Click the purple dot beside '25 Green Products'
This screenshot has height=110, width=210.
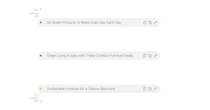tap(41, 23)
